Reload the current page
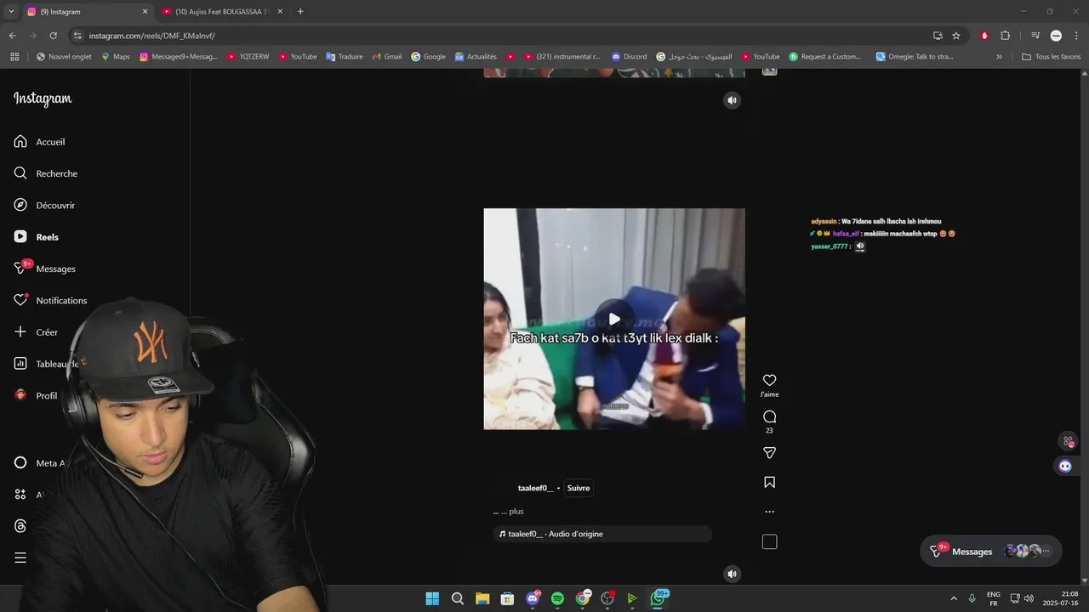The width and height of the screenshot is (1089, 612). coord(53,36)
